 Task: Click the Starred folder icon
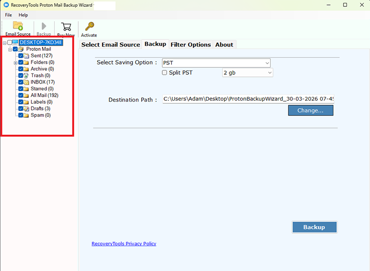point(26,89)
